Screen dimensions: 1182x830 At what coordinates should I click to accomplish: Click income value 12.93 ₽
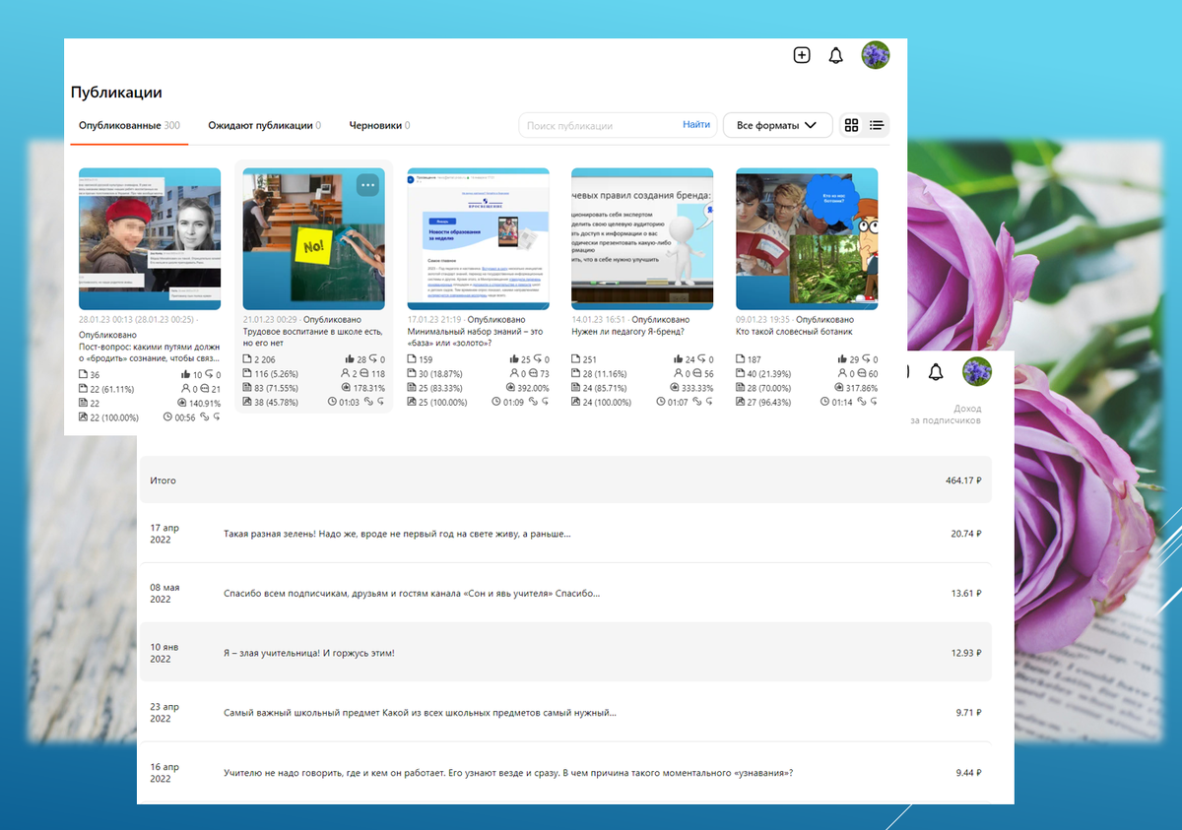tap(966, 653)
